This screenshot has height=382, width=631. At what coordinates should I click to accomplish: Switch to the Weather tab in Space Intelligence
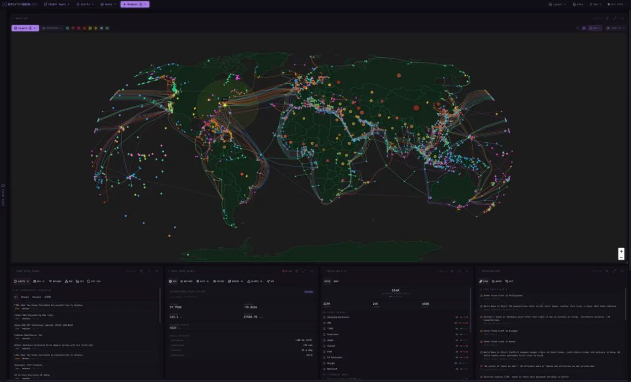[x=186, y=282]
